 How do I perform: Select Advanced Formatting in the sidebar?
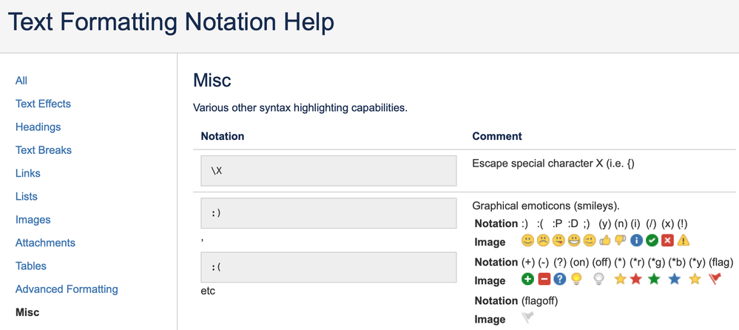pyautogui.click(x=67, y=289)
